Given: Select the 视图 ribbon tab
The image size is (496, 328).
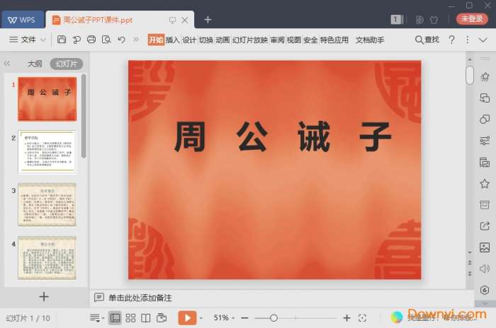Looking at the screenshot, I should pos(294,40).
